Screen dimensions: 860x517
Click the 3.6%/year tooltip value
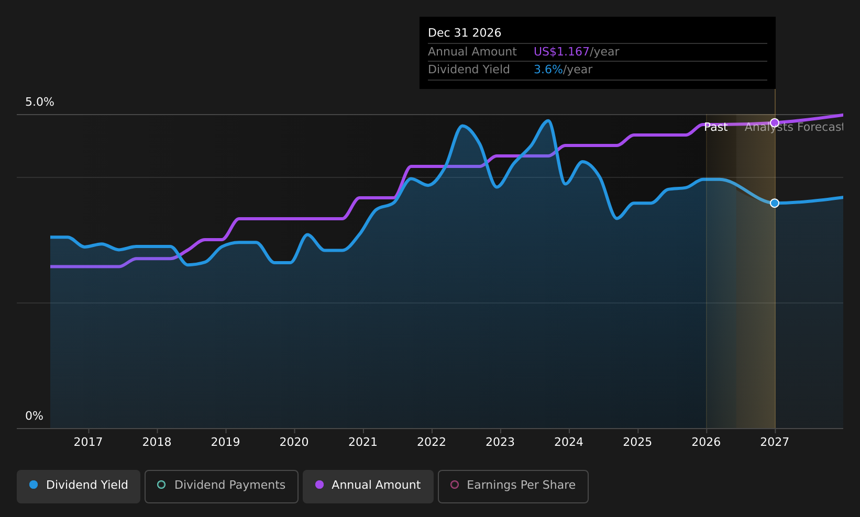click(563, 70)
